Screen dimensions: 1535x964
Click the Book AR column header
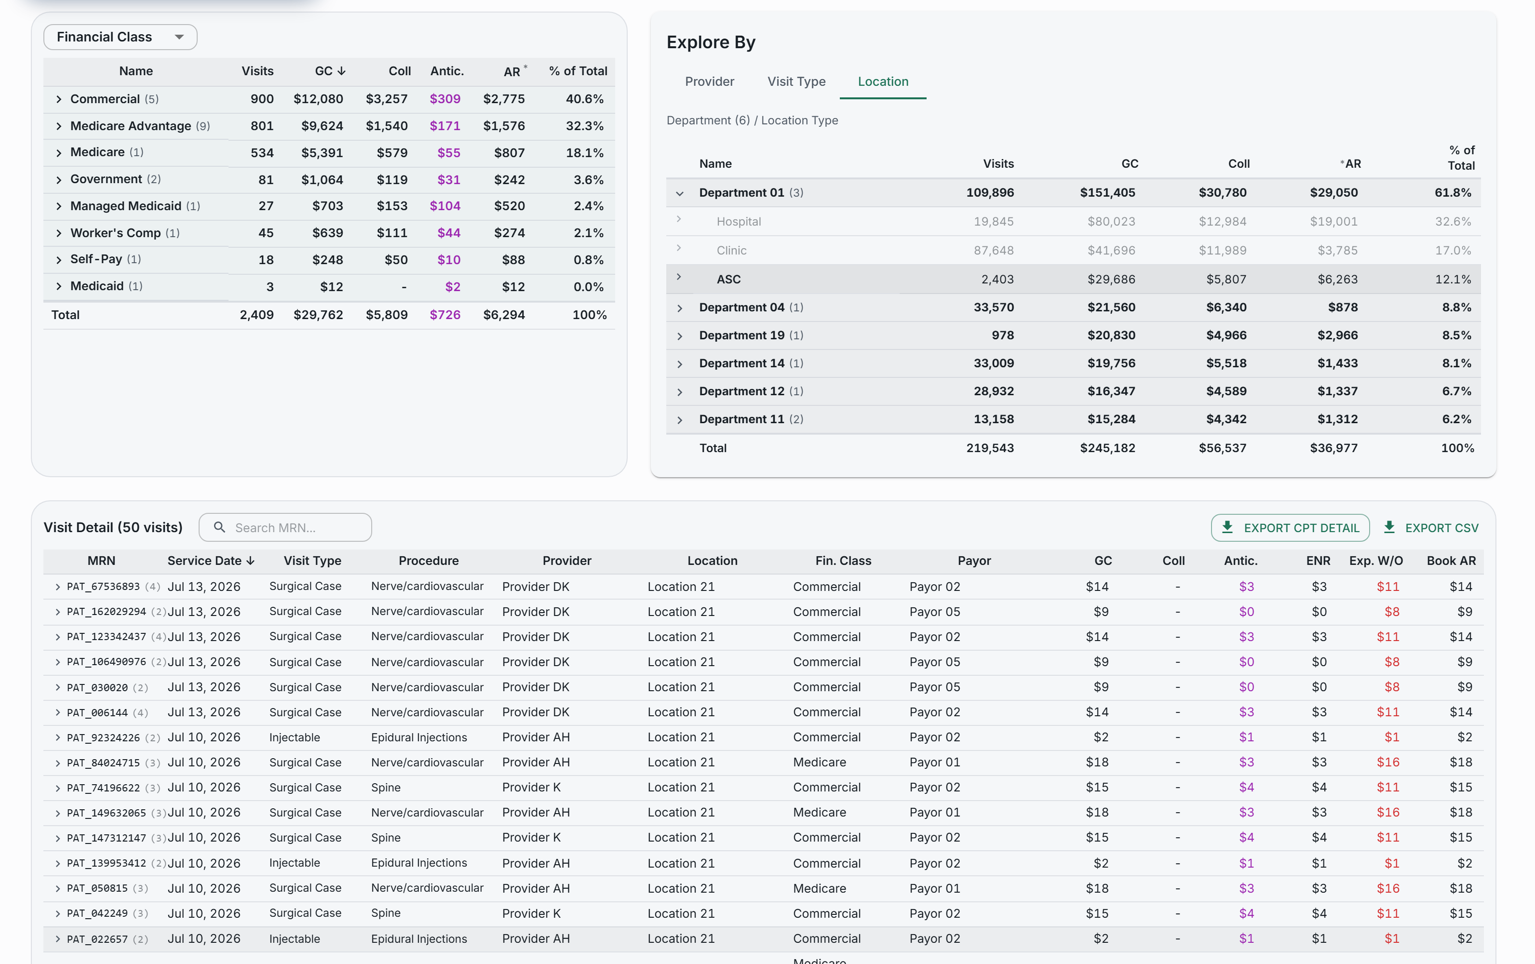point(1451,561)
